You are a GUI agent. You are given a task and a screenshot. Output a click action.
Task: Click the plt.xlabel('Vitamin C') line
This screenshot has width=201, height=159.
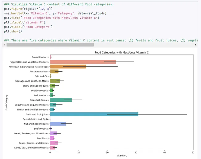pos(25,22)
